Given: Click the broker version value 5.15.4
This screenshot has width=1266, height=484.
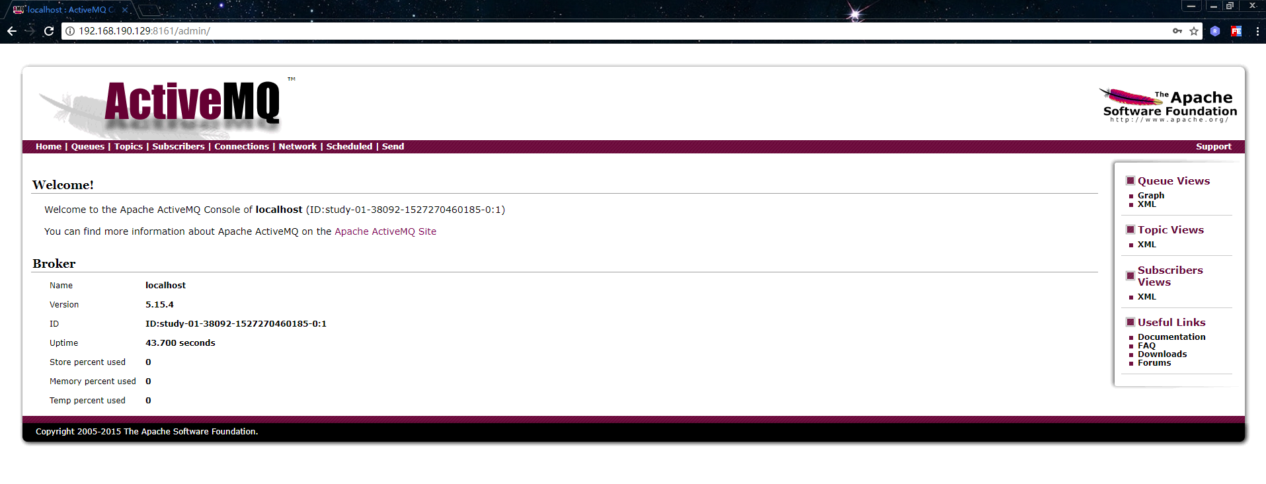Looking at the screenshot, I should pos(159,305).
